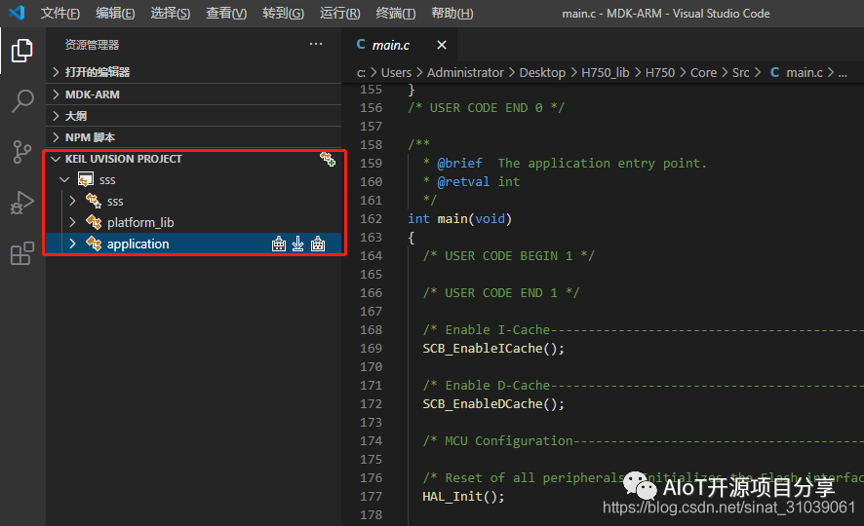The image size is (864, 526).
Task: Click the starred sss target icon
Action: click(94, 201)
